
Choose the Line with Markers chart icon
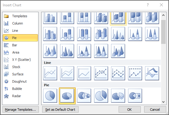click(x=101, y=73)
